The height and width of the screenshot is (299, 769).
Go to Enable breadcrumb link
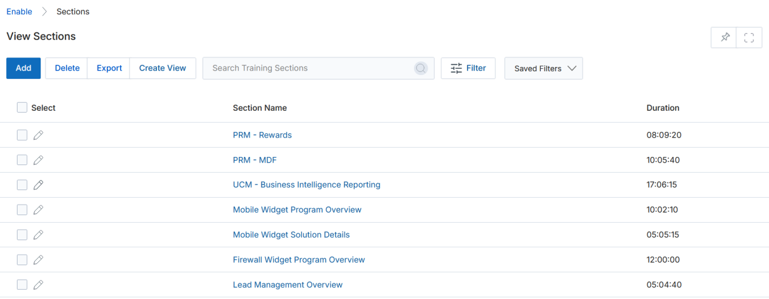click(19, 12)
